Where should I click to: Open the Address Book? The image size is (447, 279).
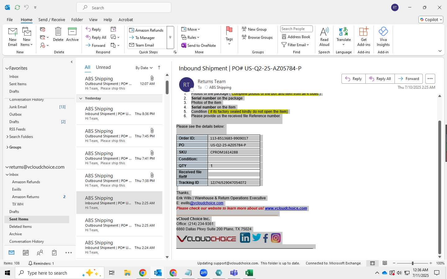pyautogui.click(x=296, y=37)
